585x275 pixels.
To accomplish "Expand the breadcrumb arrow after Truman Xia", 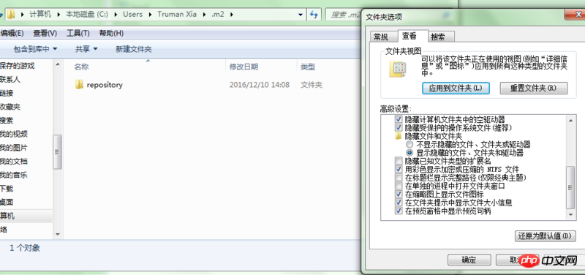I will point(204,15).
